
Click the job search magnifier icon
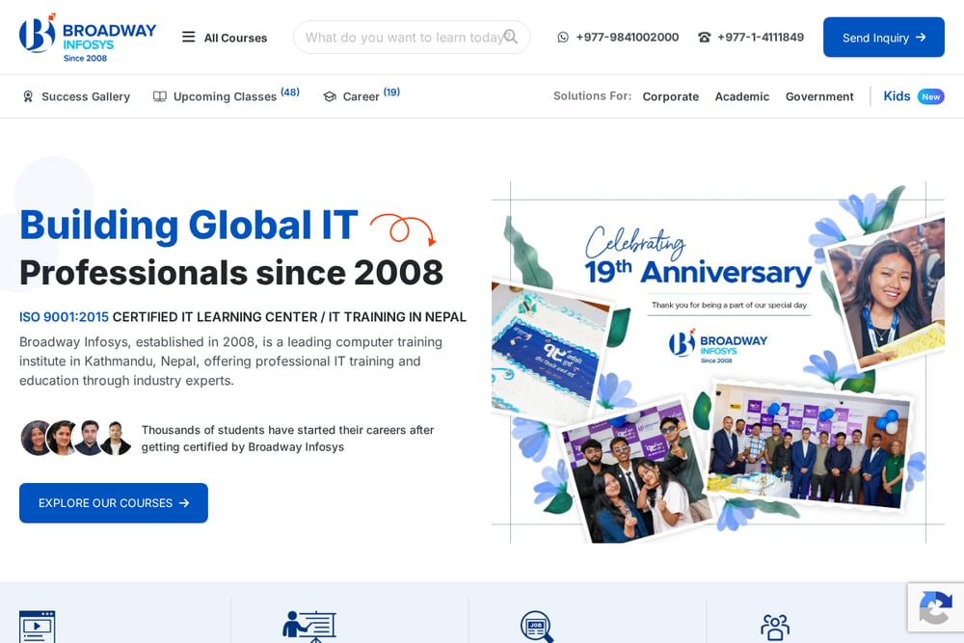[x=537, y=627]
